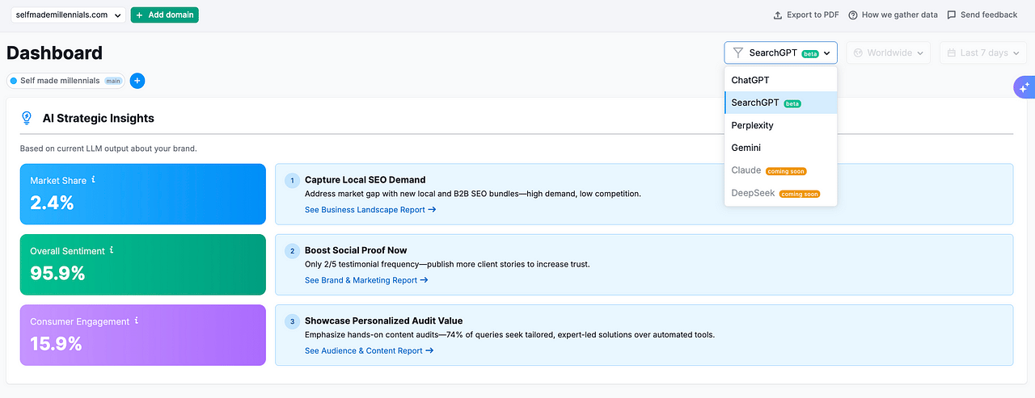Image resolution: width=1035 pixels, height=398 pixels.
Task: Click the blue plus add brand icon
Action: click(x=137, y=81)
